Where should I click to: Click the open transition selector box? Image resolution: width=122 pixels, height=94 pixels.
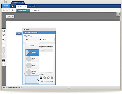pyautogui.click(x=32, y=80)
